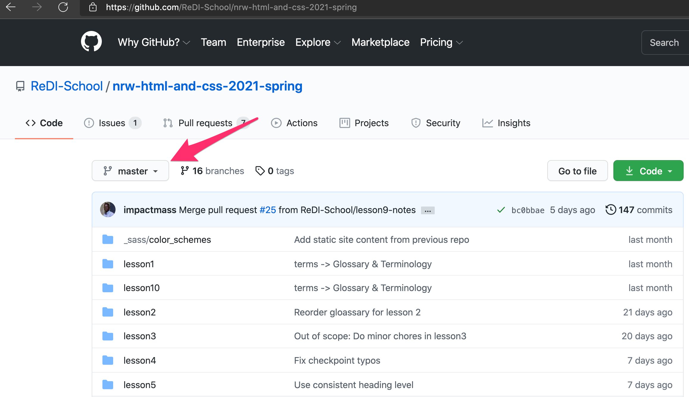Open the master branch dropdown
Image resolution: width=689 pixels, height=397 pixels.
[130, 171]
